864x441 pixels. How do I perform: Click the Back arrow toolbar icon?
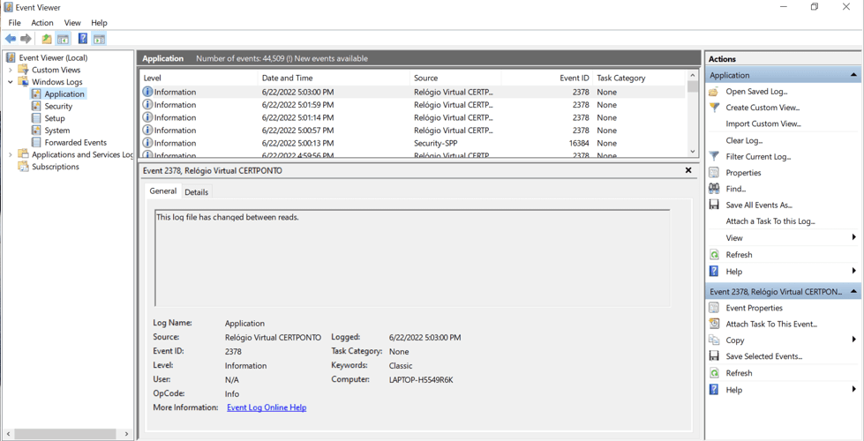click(x=11, y=39)
